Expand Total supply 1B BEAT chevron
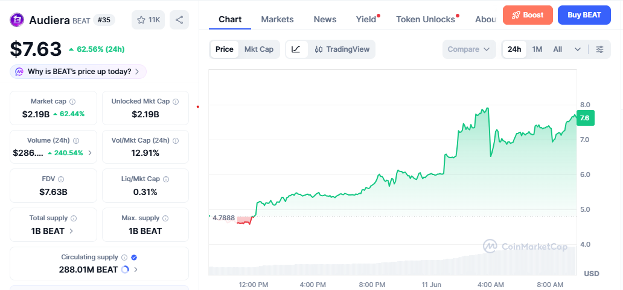The image size is (623, 290). pos(71,232)
